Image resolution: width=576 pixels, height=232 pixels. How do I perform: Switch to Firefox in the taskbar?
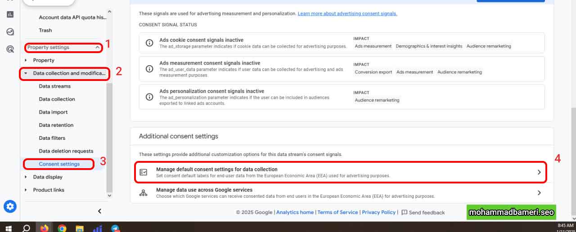coord(44,228)
